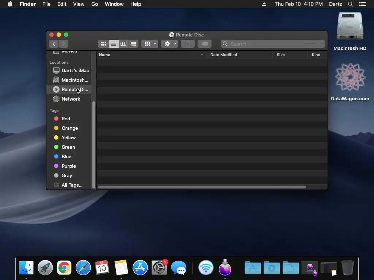Open All Tags in sidebar

coord(68,185)
